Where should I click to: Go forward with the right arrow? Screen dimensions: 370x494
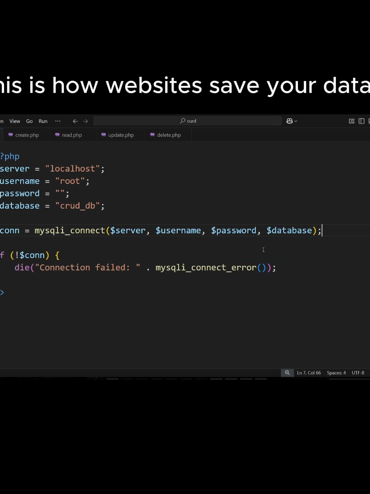pyautogui.click(x=85, y=121)
